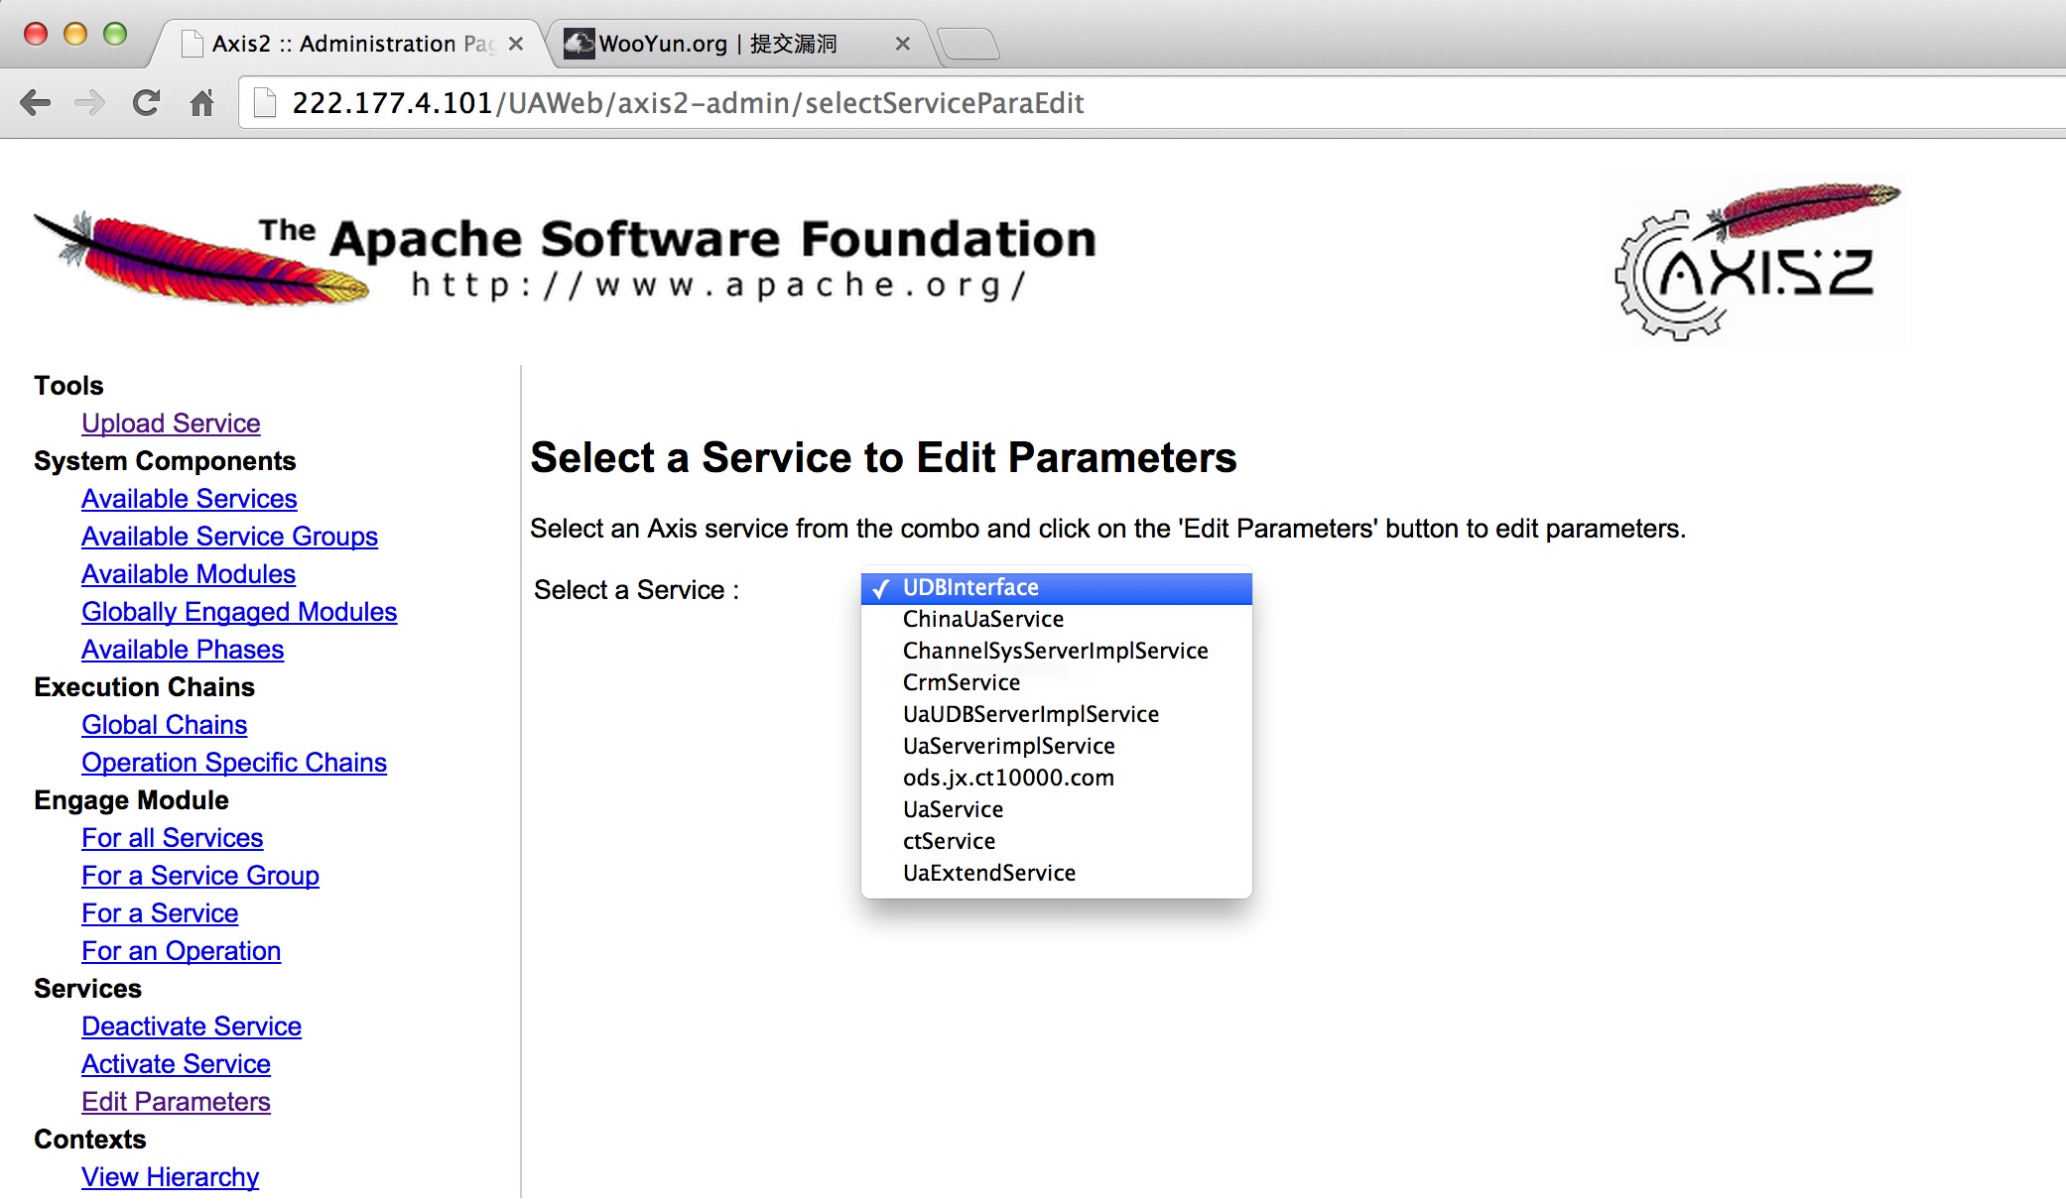
Task: Close the Axis2 Administration tab
Action: tap(516, 44)
